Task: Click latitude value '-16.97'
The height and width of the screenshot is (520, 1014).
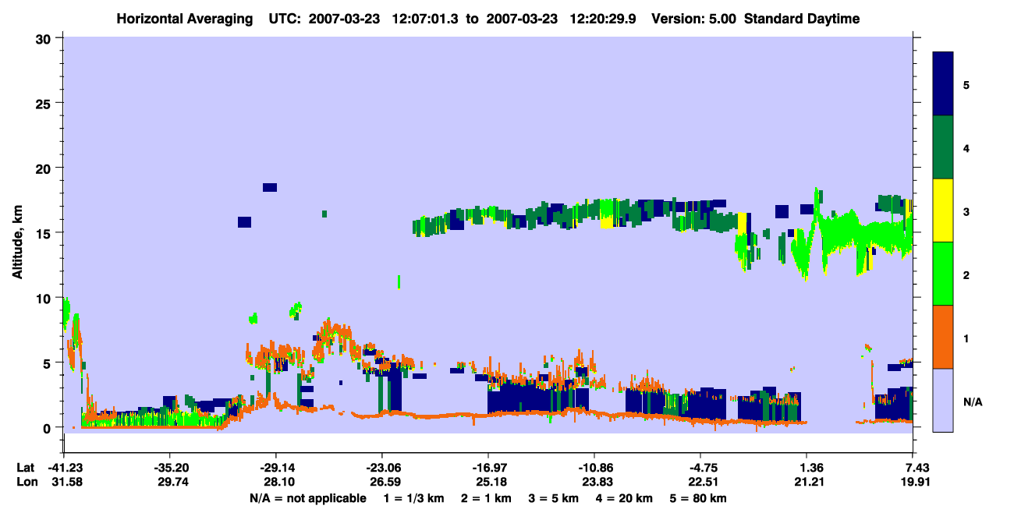Action: pos(488,469)
